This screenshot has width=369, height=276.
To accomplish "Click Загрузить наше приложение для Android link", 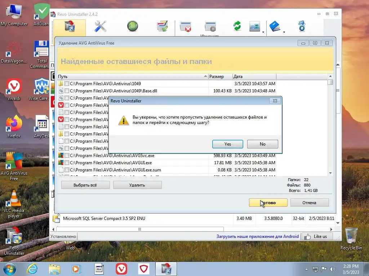I will (257, 236).
